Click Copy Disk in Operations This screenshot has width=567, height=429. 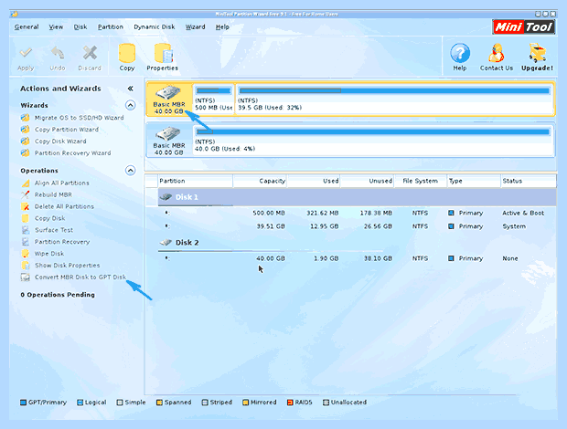point(50,218)
